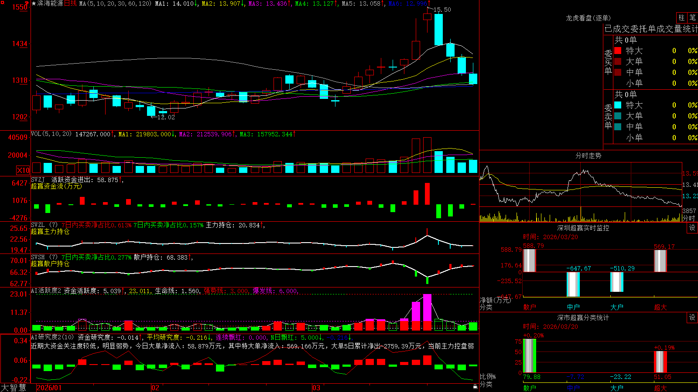The height and width of the screenshot is (392, 698).
Task: Click the teal 大单 swatch under 委卖单
Action: (x=618, y=116)
